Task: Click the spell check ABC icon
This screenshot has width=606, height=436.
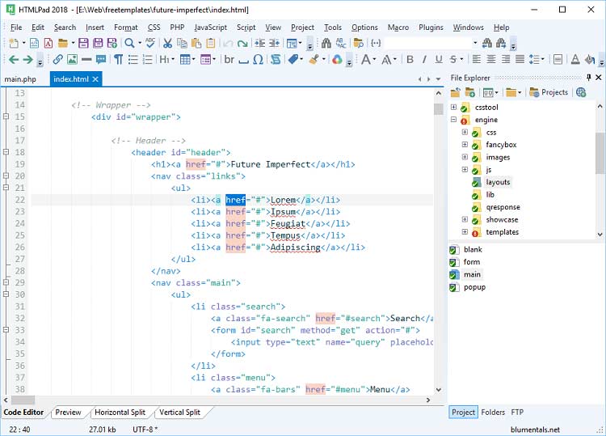Action: point(149,43)
